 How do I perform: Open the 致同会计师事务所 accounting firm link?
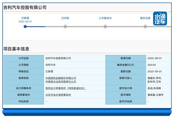click(66, 88)
